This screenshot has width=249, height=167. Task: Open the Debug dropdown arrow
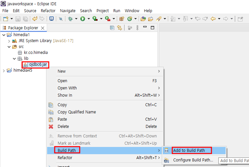[76, 19]
